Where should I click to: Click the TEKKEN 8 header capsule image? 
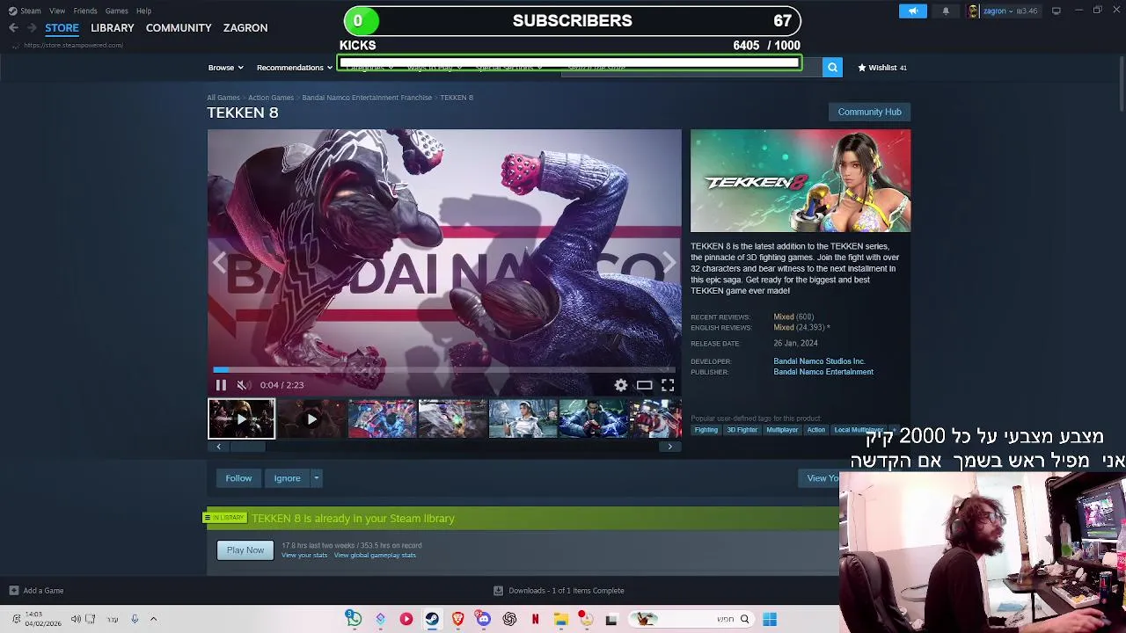coord(801,180)
